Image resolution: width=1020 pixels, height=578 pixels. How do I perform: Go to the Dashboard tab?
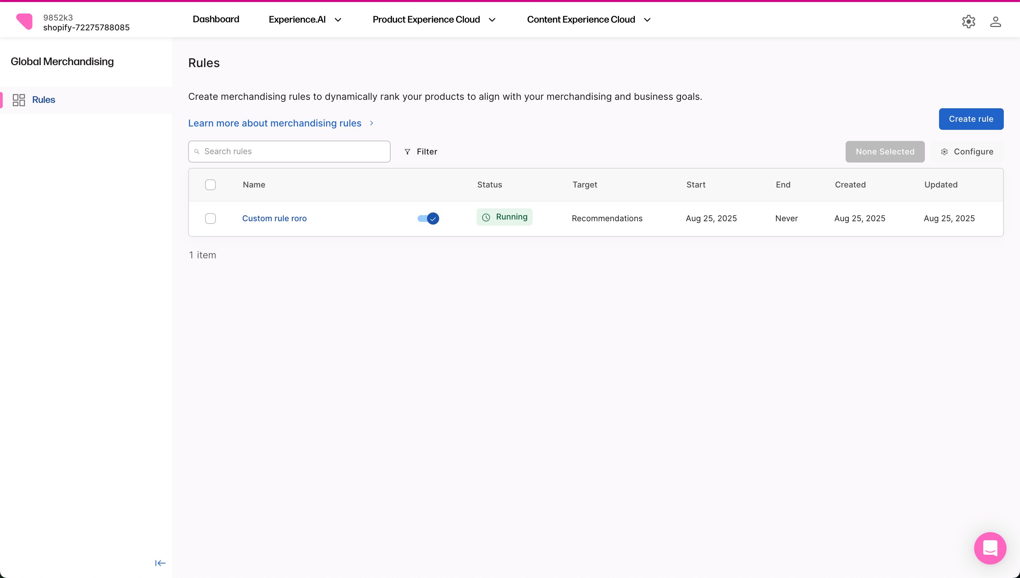216,20
